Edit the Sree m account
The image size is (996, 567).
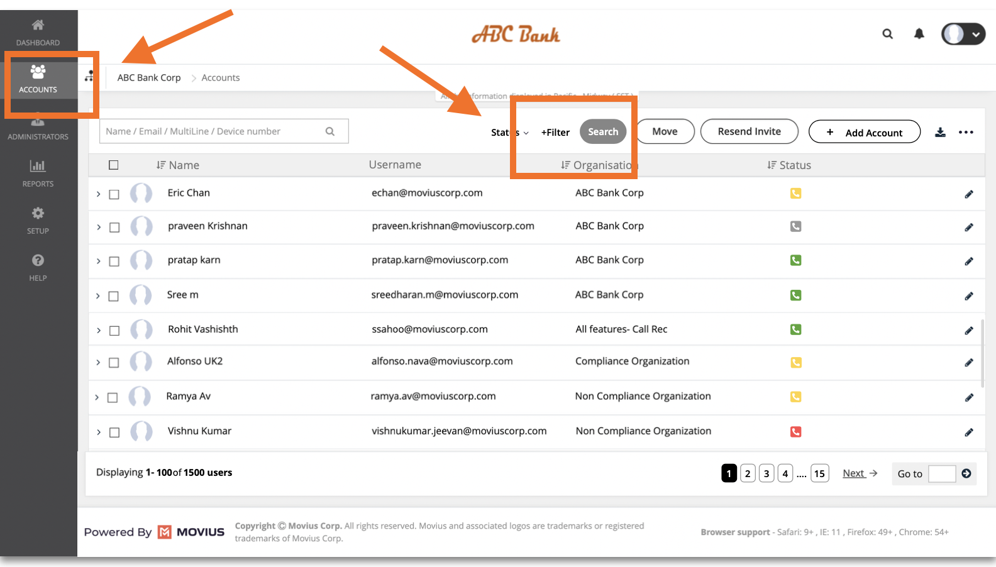(x=969, y=295)
